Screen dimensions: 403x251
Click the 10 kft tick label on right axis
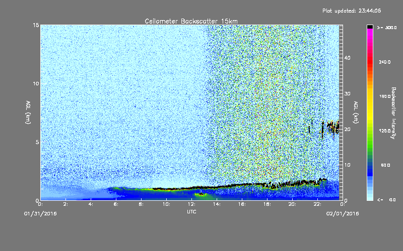point(347,165)
